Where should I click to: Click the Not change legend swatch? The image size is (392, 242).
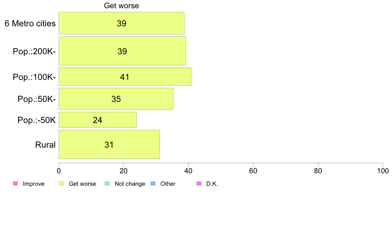click(x=107, y=184)
